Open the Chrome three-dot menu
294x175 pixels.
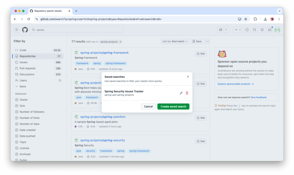(279, 19)
